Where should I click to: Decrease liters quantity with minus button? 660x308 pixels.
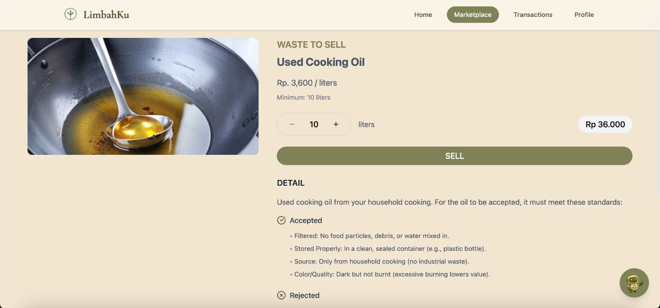point(292,124)
